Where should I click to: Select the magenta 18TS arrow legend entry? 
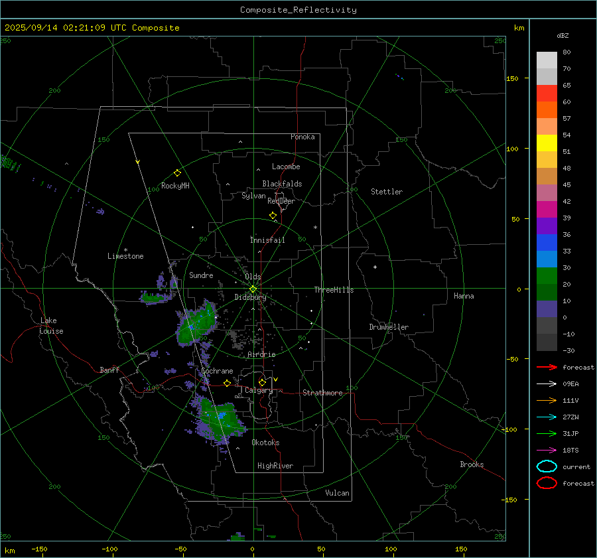pyautogui.click(x=547, y=451)
